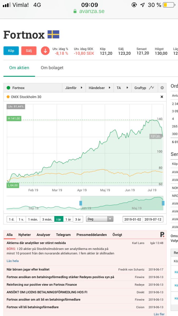Open article När börsen jagar efter kvalitet

28,269
